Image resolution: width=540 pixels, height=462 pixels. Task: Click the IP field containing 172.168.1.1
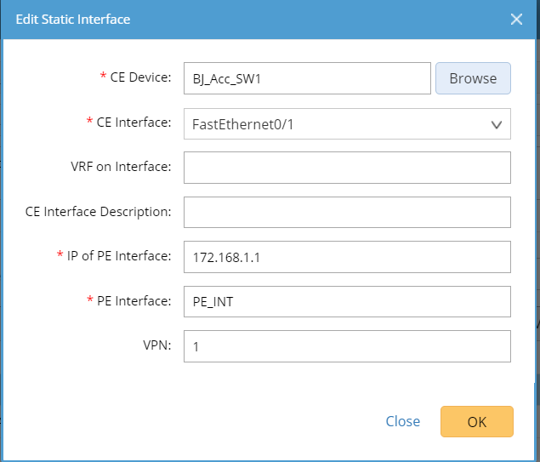click(x=347, y=257)
